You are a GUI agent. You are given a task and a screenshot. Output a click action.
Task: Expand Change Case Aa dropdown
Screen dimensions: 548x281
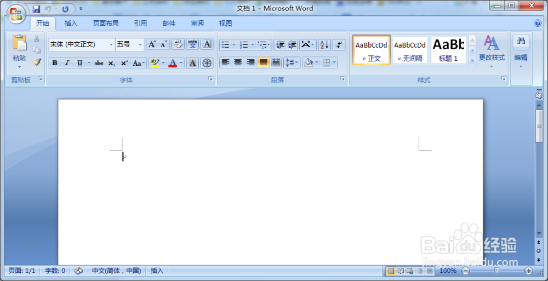click(x=139, y=63)
